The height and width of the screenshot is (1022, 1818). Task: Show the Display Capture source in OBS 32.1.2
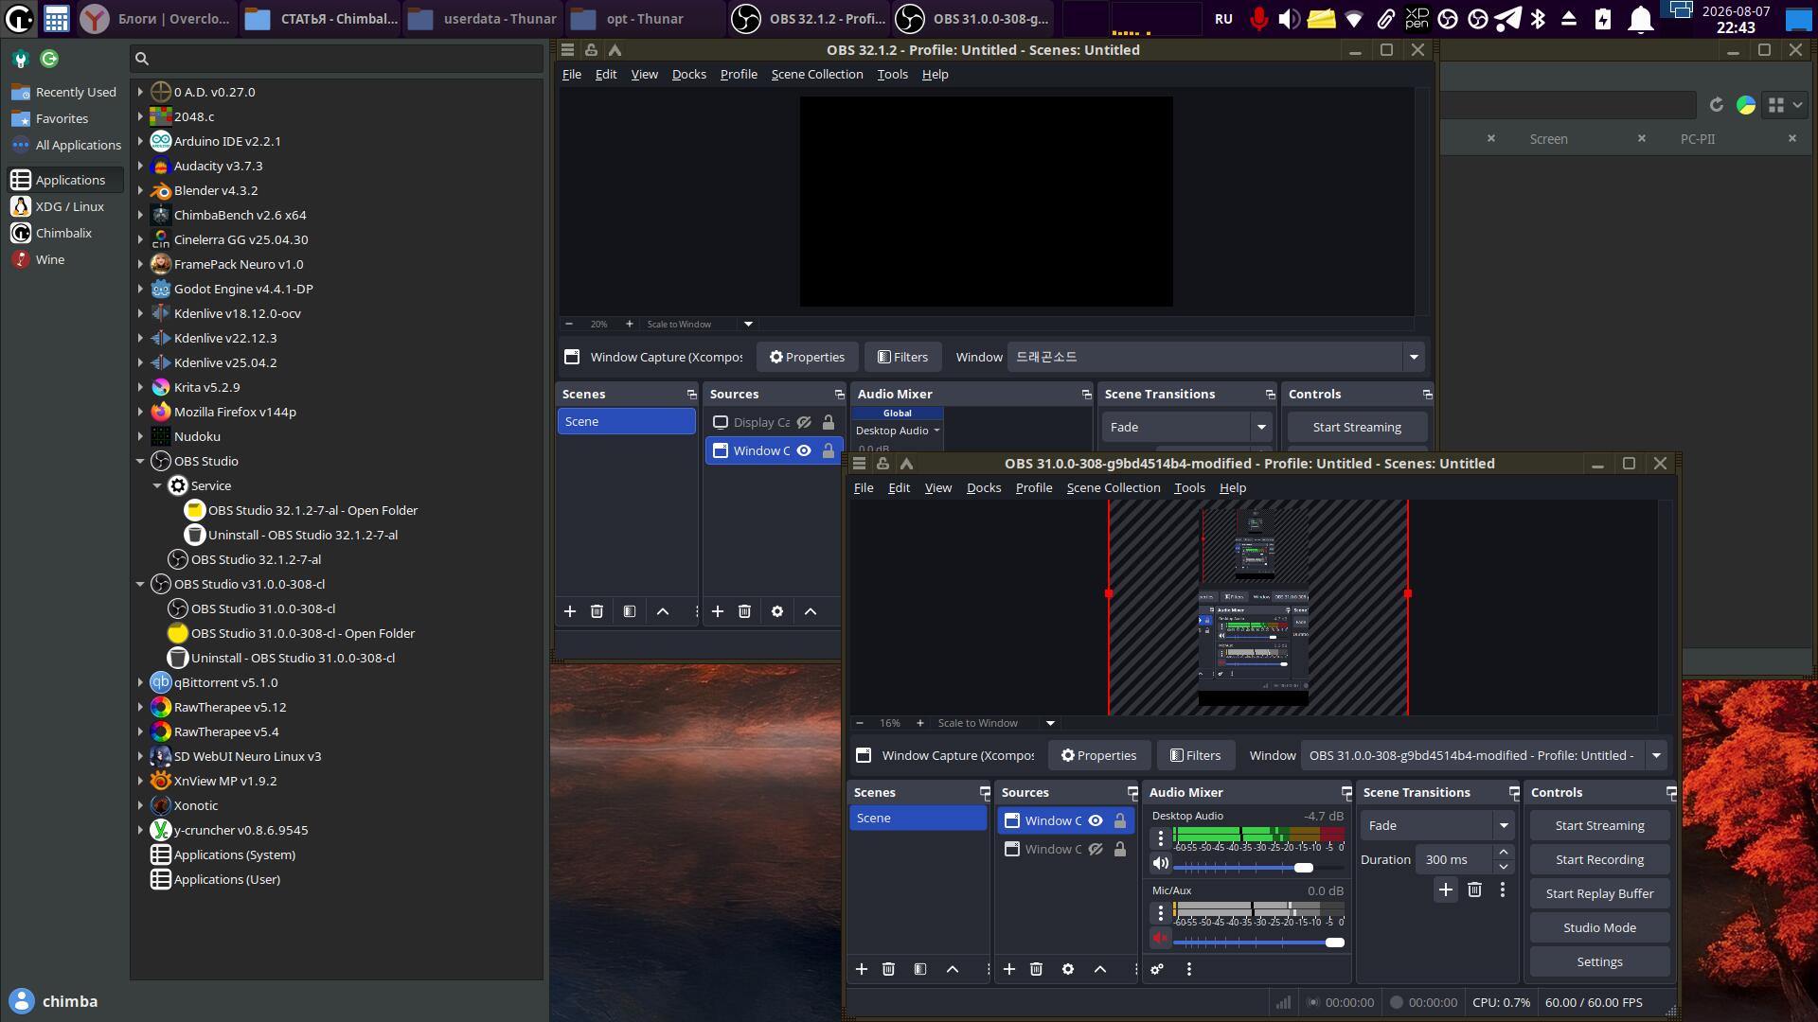(804, 423)
